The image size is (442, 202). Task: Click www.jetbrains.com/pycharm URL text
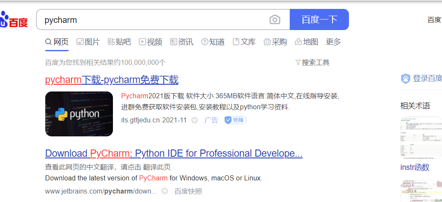point(101,191)
